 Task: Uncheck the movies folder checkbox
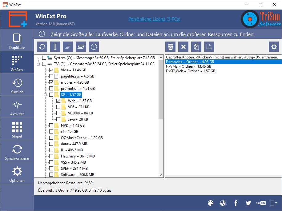coord(51,82)
